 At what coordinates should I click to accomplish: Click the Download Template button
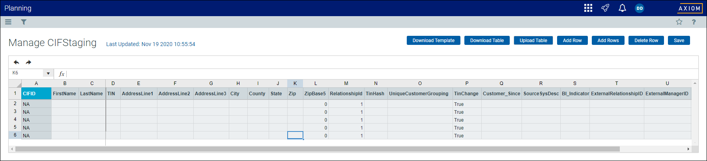coord(434,41)
